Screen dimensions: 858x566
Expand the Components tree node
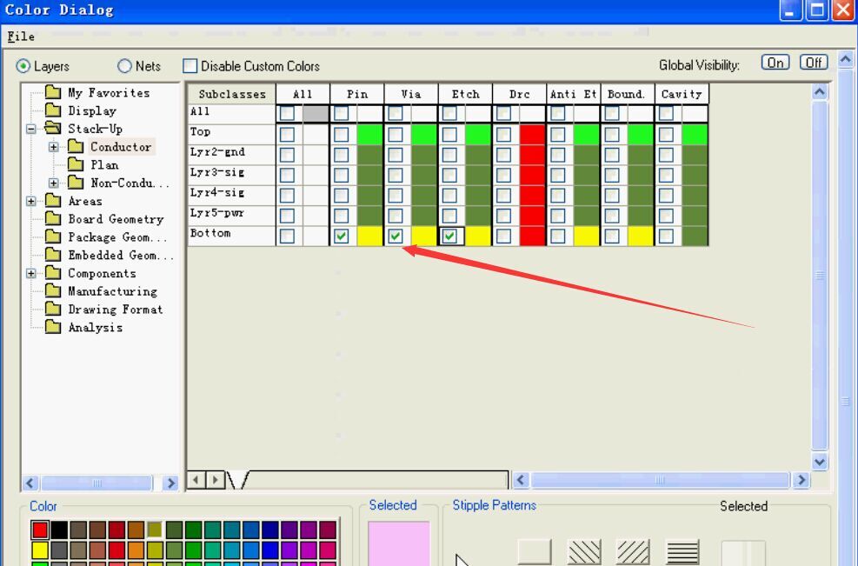[31, 273]
